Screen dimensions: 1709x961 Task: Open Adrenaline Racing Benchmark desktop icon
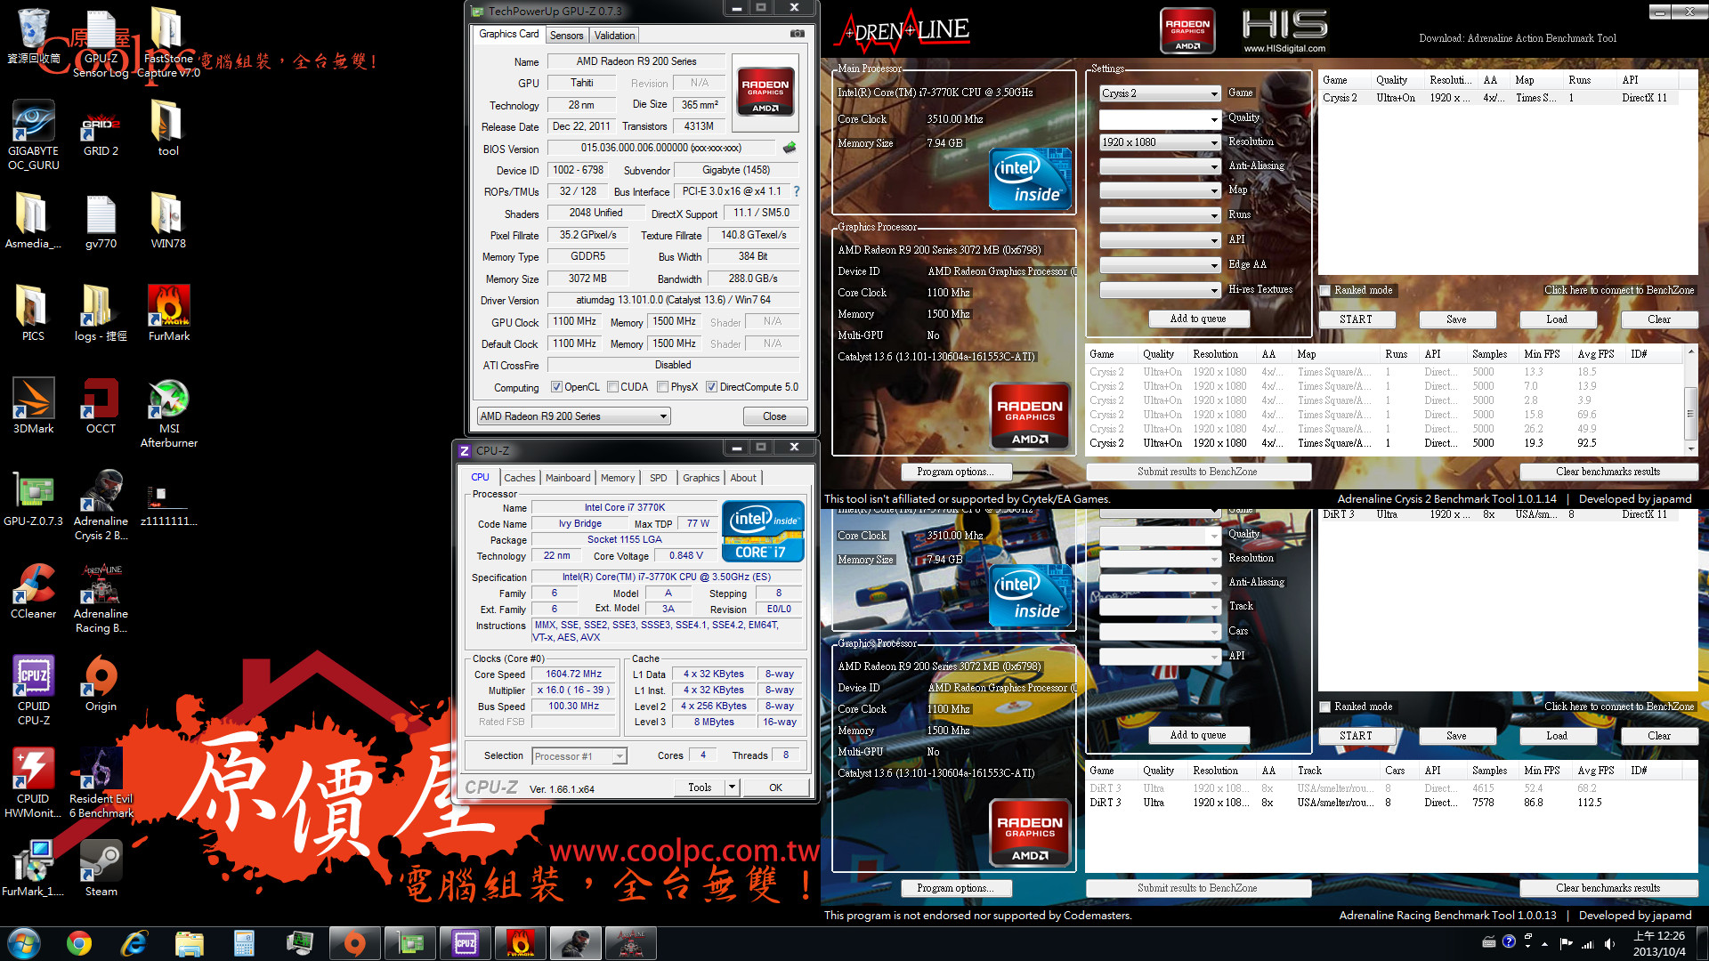[101, 598]
